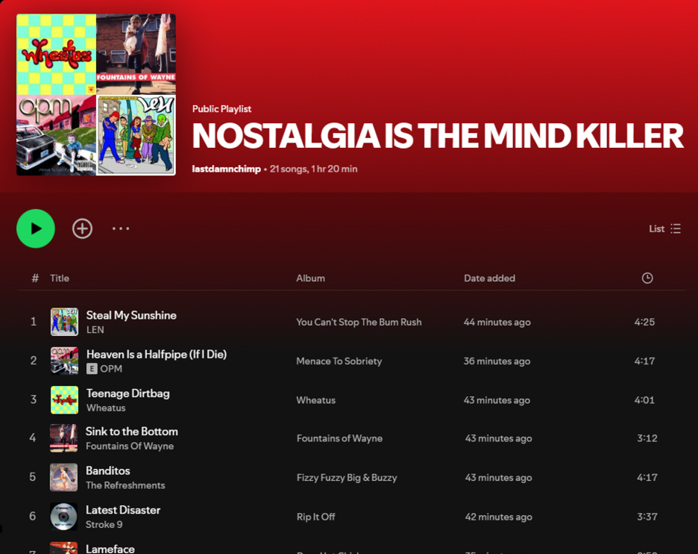Open artist LEN link
The width and height of the screenshot is (698, 554).
tap(95, 330)
